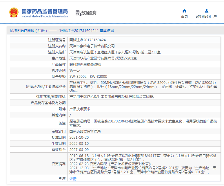The image size is (224, 186).
Task: Click the 备注 row label
Action: point(62,123)
